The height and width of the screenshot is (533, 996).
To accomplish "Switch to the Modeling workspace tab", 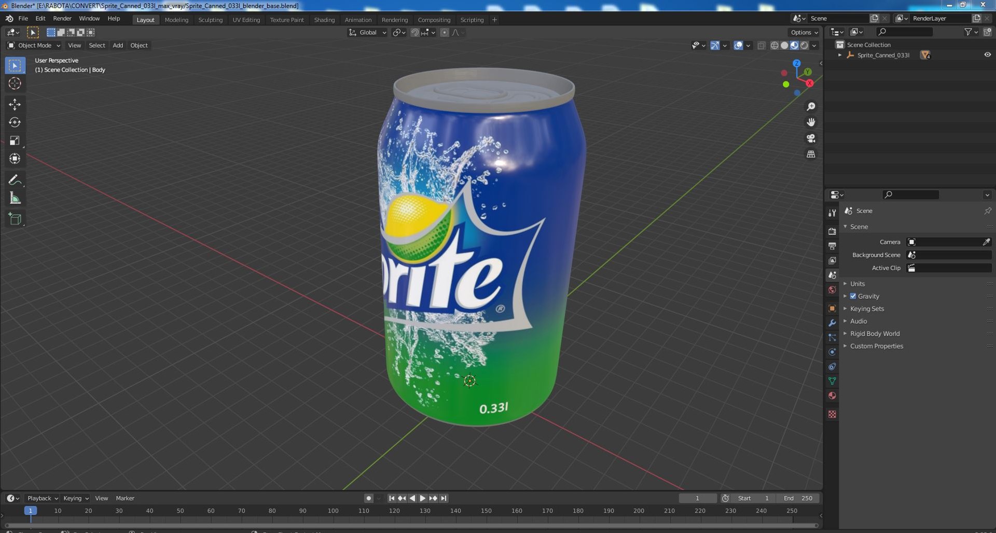I will pos(176,20).
